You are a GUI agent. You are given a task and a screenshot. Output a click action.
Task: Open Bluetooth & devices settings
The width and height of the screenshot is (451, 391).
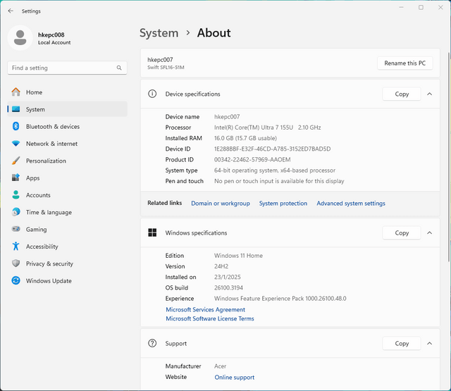pyautogui.click(x=67, y=127)
